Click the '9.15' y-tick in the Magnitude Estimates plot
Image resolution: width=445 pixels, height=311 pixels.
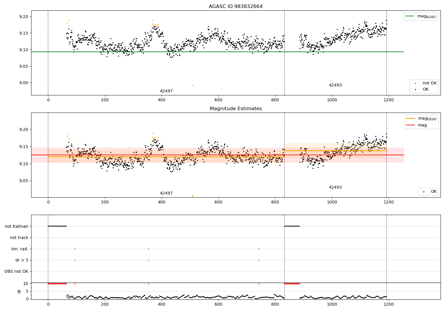(24, 147)
